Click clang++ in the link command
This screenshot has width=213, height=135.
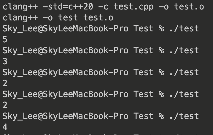pos(19,17)
